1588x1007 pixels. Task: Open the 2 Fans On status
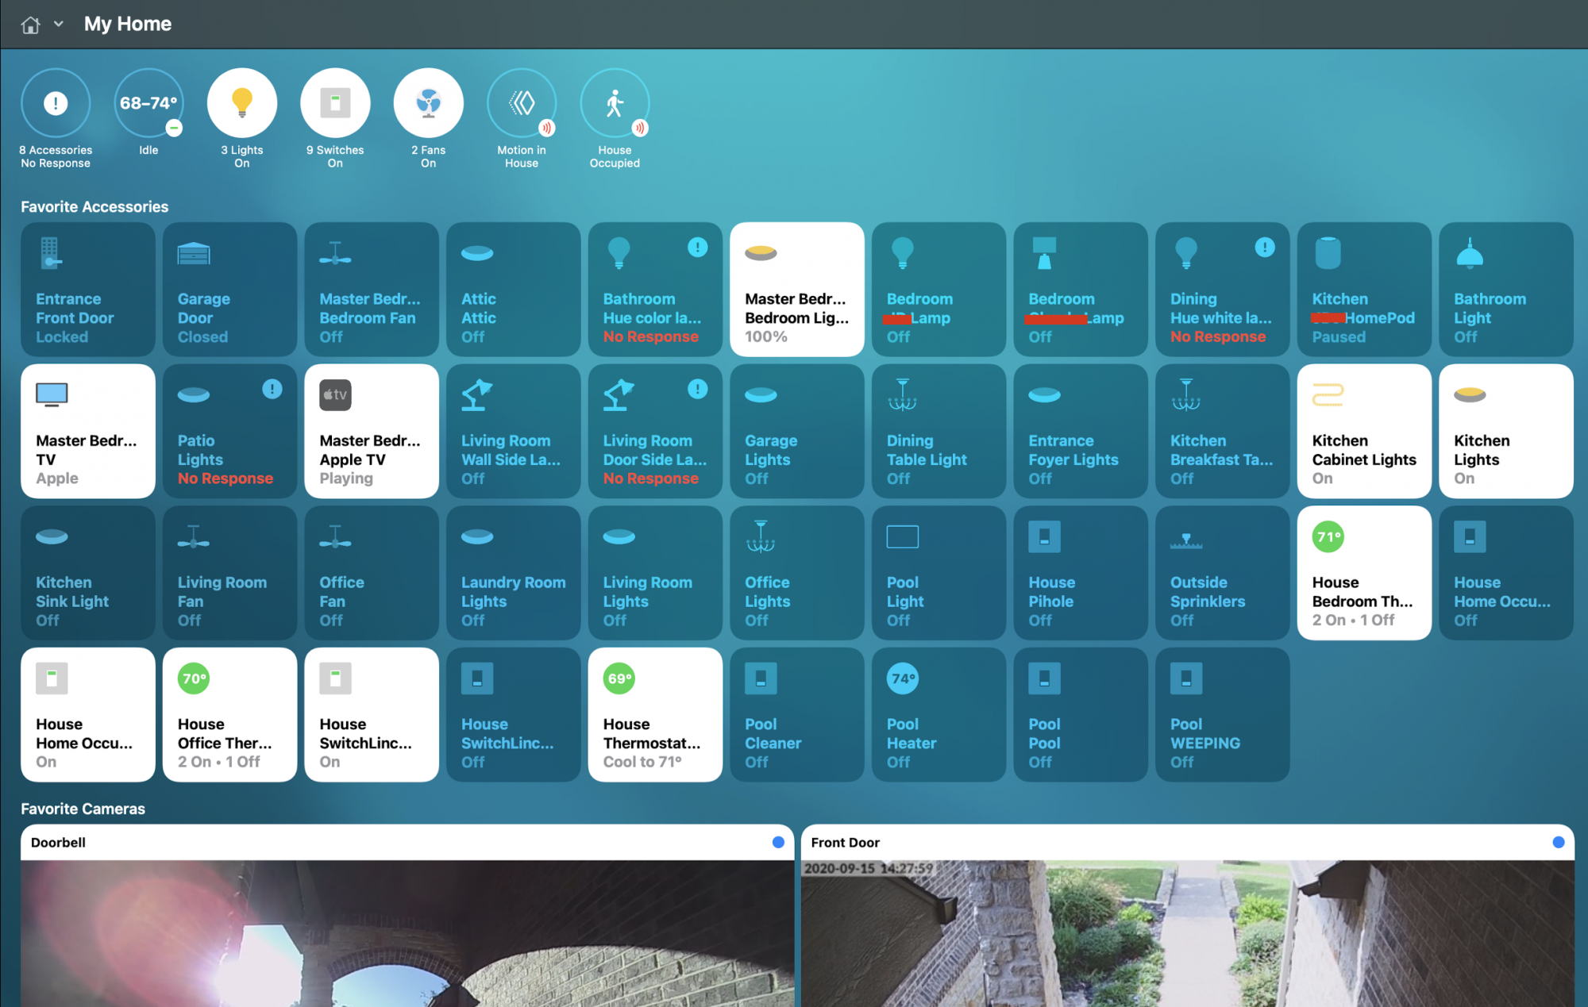pos(429,104)
